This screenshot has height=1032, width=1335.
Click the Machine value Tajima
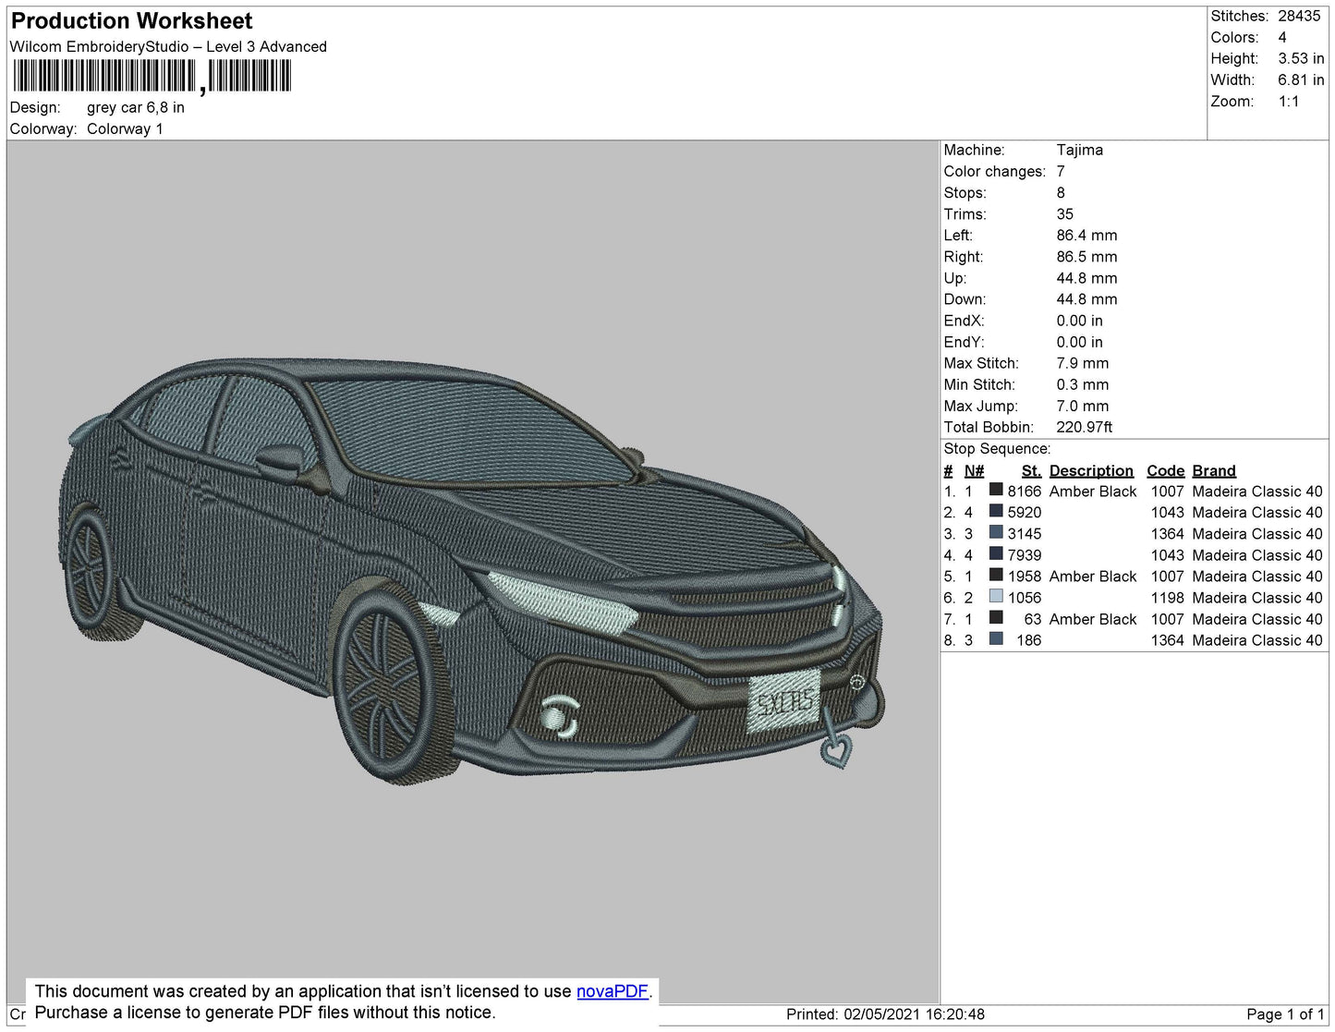(x=1080, y=150)
